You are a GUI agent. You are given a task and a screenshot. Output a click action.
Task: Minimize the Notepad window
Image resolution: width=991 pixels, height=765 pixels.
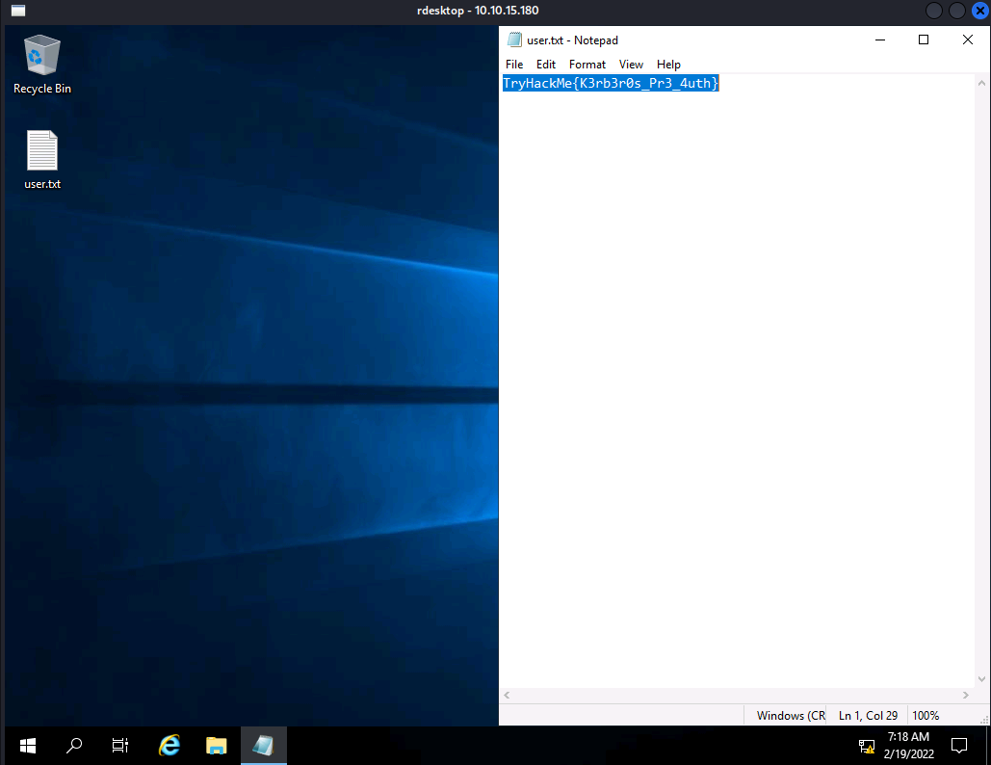tap(880, 40)
